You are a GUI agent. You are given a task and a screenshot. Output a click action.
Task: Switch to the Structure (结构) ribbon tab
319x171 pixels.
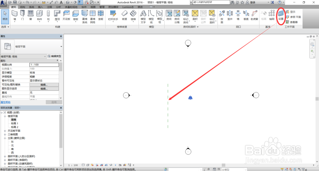(23, 7)
